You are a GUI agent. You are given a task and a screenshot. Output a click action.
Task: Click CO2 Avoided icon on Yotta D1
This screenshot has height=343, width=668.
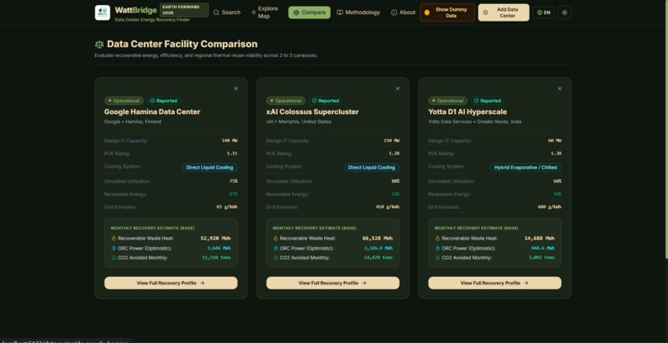click(x=438, y=258)
